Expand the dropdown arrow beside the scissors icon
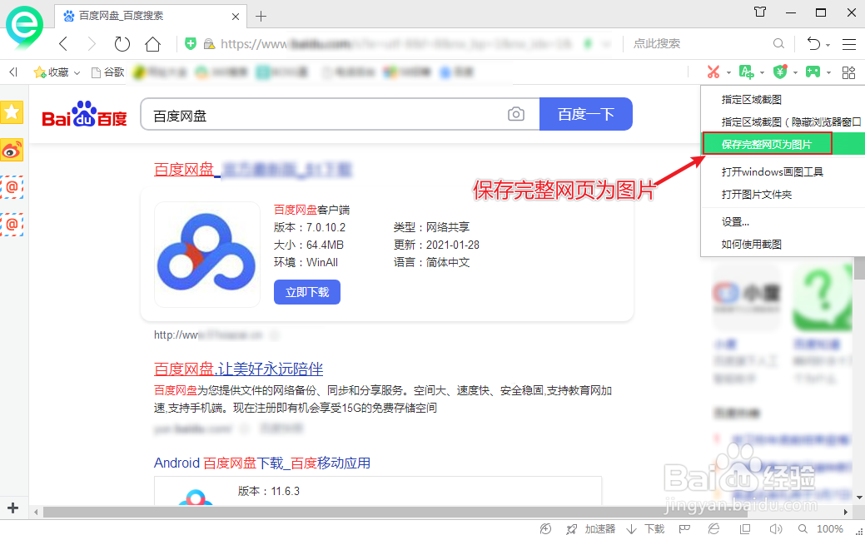The width and height of the screenshot is (865, 535). (728, 73)
